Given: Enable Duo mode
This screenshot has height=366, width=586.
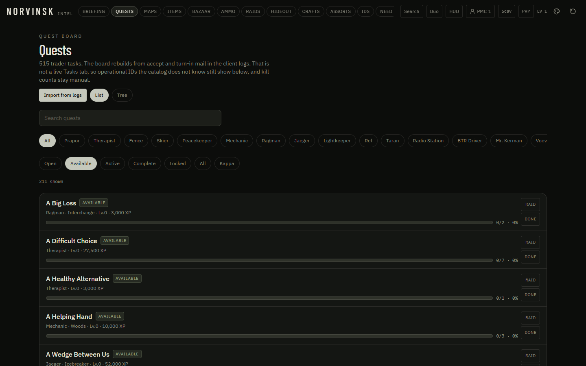Looking at the screenshot, I should coord(434,11).
